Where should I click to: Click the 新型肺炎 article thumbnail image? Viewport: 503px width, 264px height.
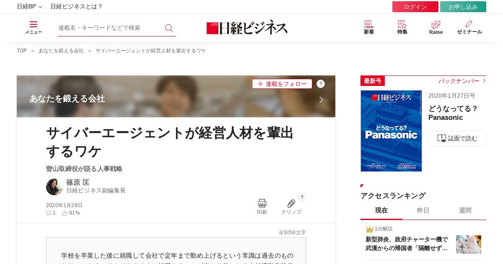469,244
